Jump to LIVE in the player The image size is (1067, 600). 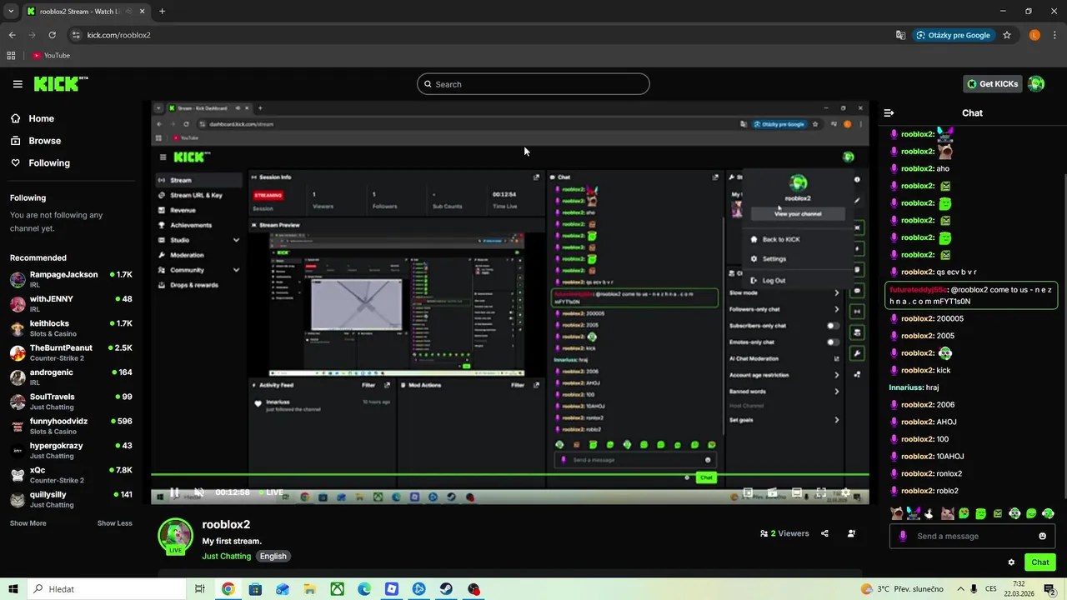tap(270, 492)
